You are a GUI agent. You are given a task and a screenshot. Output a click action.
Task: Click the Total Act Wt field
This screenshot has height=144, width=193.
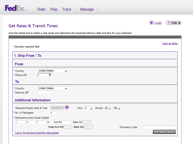tap(68, 127)
